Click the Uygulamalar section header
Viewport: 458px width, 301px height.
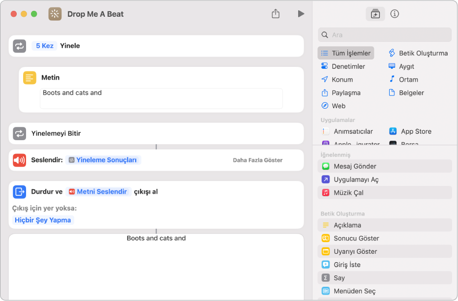click(x=338, y=120)
